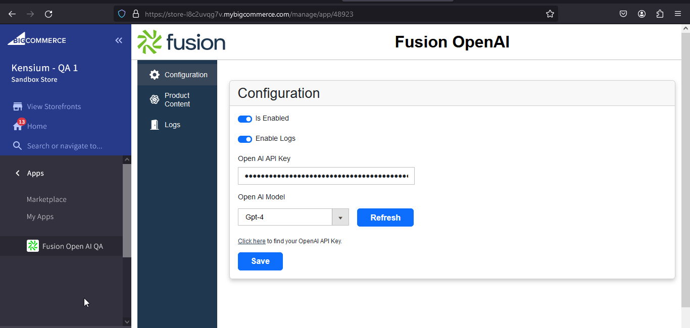Collapse the BigCommerce sidebar with double chevron
Screen dimensions: 690x328
(x=119, y=40)
